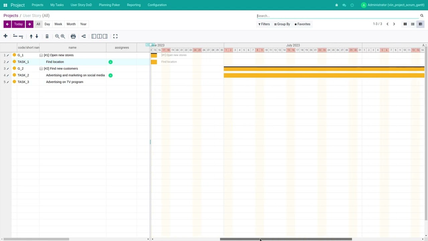
Task: Switch to Kanban view
Action: point(405,24)
